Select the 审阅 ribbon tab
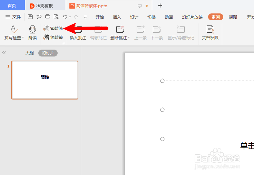Image resolution: width=254 pixels, height=175 pixels. pyautogui.click(x=216, y=17)
